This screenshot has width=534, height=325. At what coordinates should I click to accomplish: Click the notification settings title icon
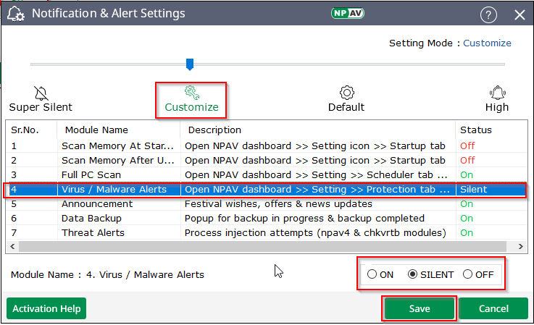click(x=14, y=14)
